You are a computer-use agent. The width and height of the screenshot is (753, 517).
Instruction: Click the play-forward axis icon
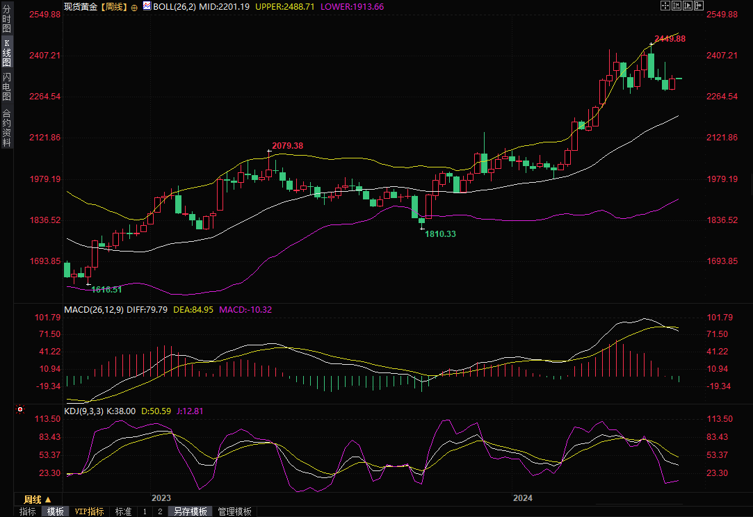pos(687,6)
